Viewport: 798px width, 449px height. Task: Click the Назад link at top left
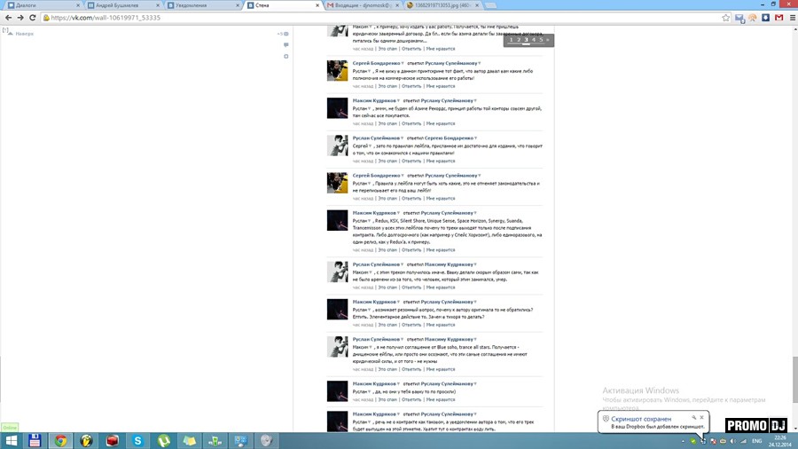point(24,34)
